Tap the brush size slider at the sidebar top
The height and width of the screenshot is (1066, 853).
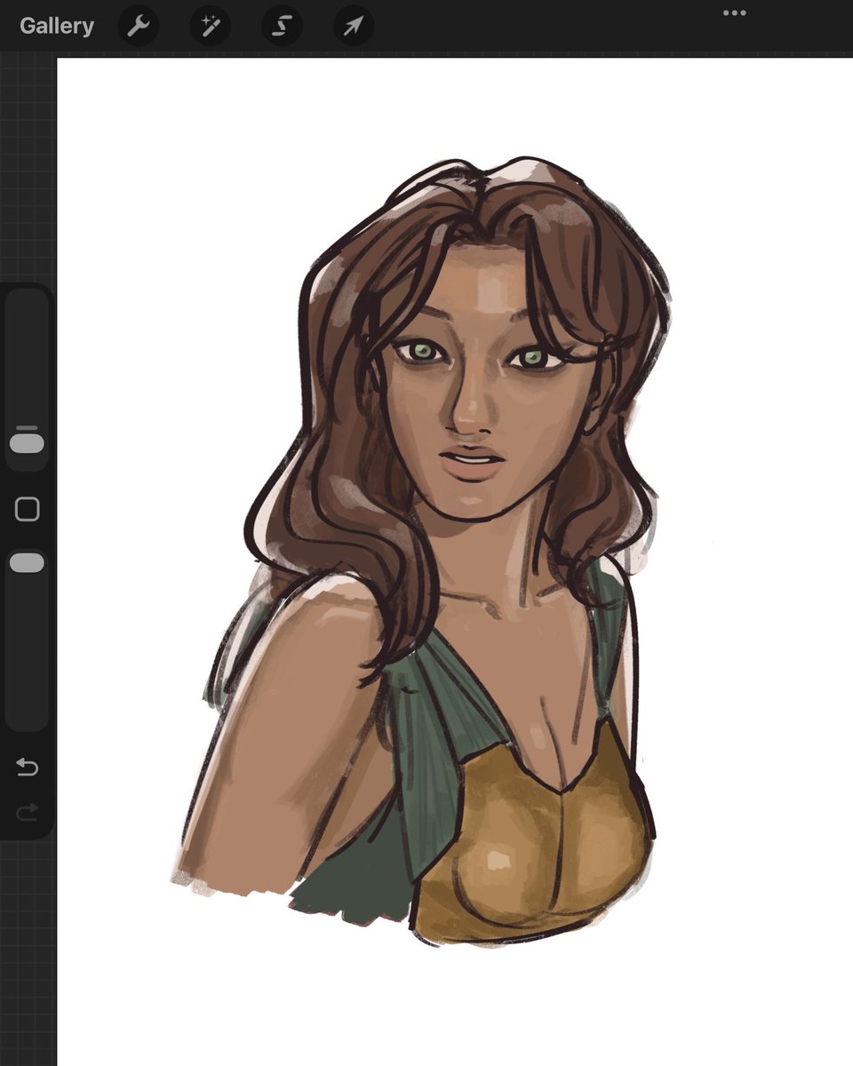pos(28,441)
